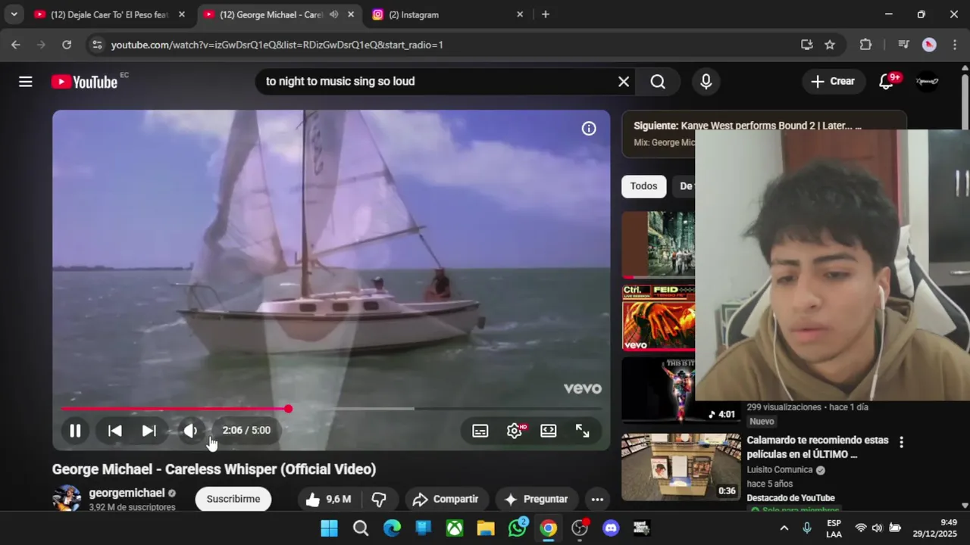970x545 pixels.
Task: Open the YouTube guide hamburger menu
Action: pyautogui.click(x=26, y=82)
